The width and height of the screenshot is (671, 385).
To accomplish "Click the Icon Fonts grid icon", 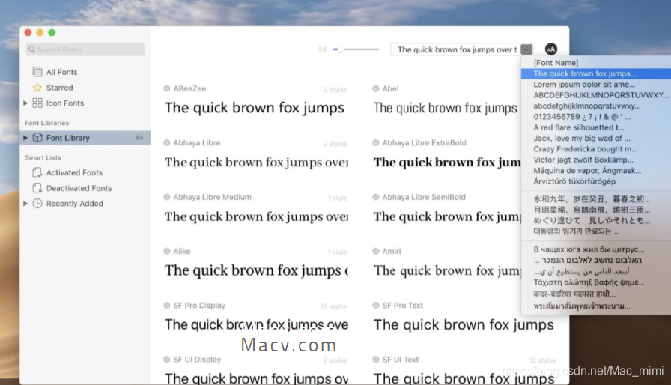I will tap(37, 103).
